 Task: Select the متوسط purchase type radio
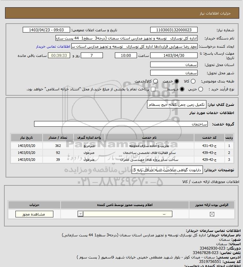(182, 89)
